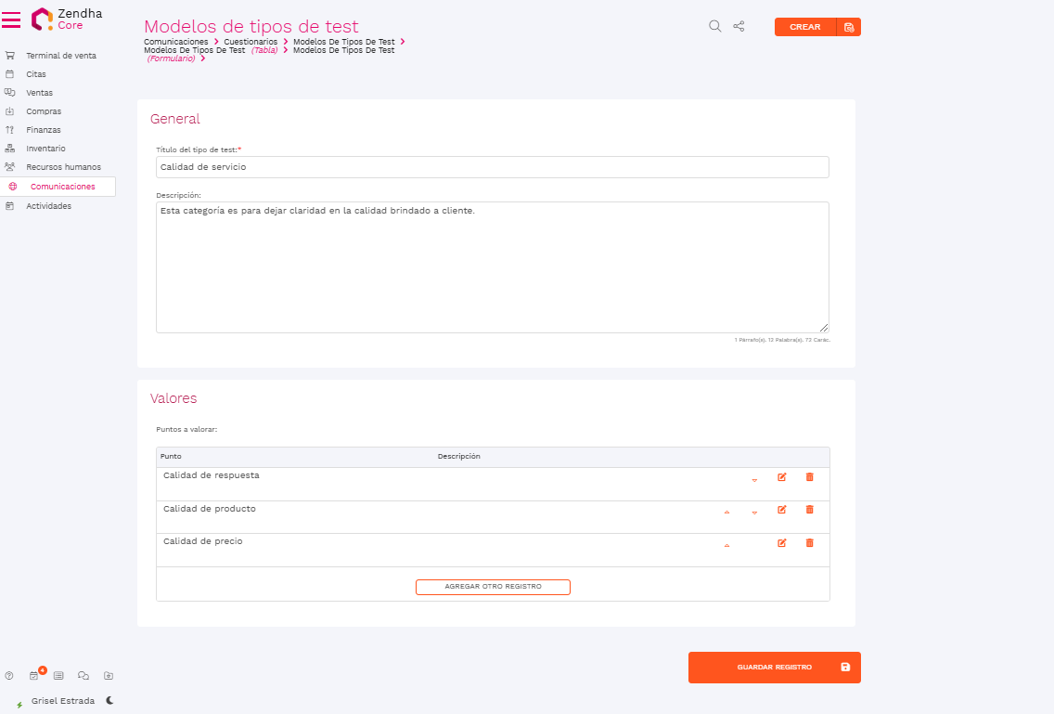Delete the Calidad de precio row
The image size is (1054, 714).
(x=809, y=543)
